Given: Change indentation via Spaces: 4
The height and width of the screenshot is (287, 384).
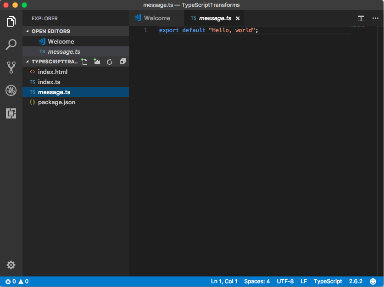Looking at the screenshot, I should pos(257,281).
